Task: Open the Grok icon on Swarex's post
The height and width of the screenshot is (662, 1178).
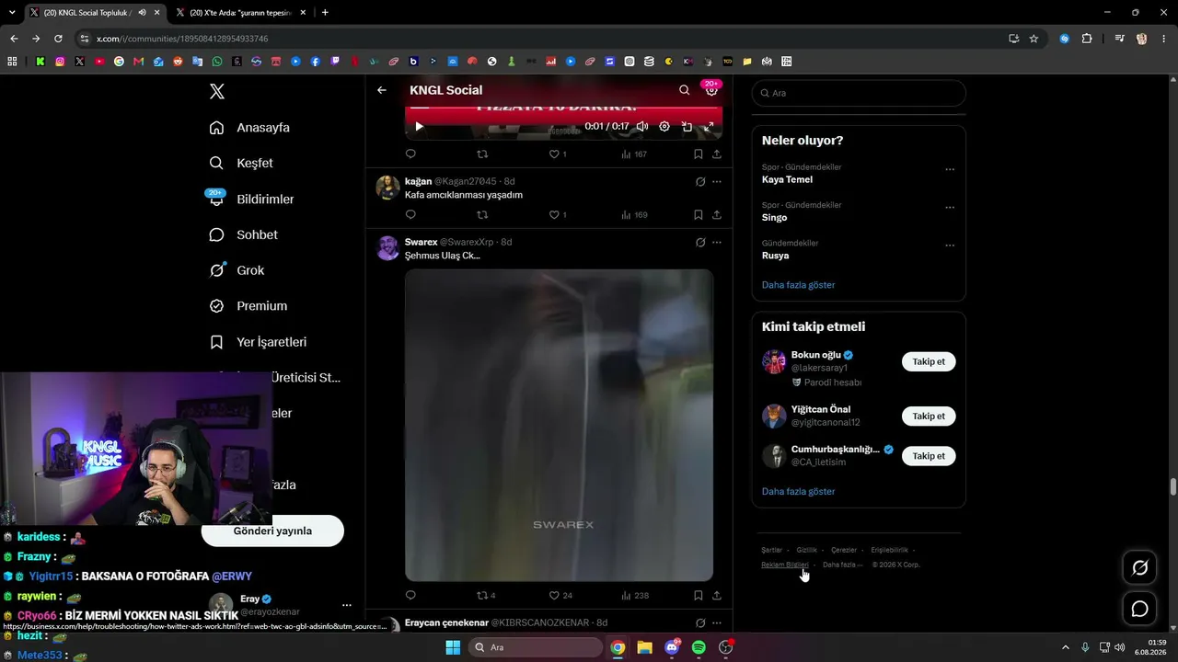Action: tap(700, 243)
